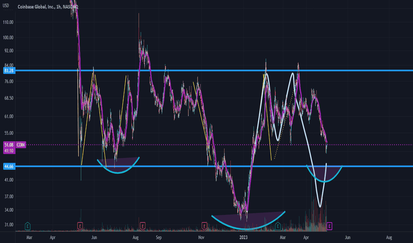This screenshot has width=413, height=243.
Task: Click the 34.00 price axis label
Action: click(x=9, y=210)
